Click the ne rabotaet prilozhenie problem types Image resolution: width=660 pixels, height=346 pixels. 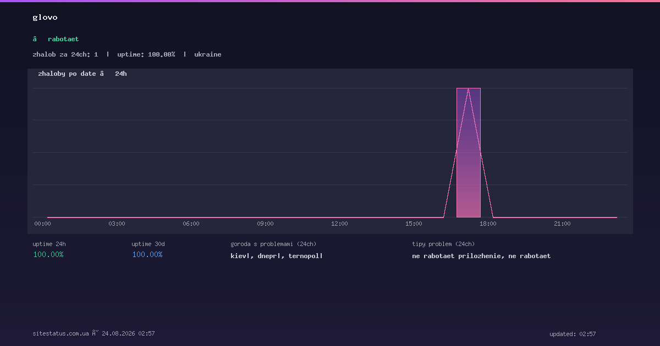(481, 256)
